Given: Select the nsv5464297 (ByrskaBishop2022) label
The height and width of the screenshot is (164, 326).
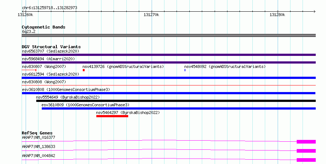Looking at the screenshot, I should click(128, 112).
